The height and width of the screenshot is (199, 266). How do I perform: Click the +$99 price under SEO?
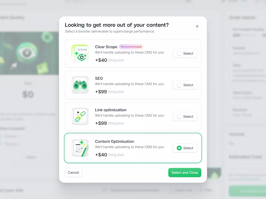coord(101,92)
